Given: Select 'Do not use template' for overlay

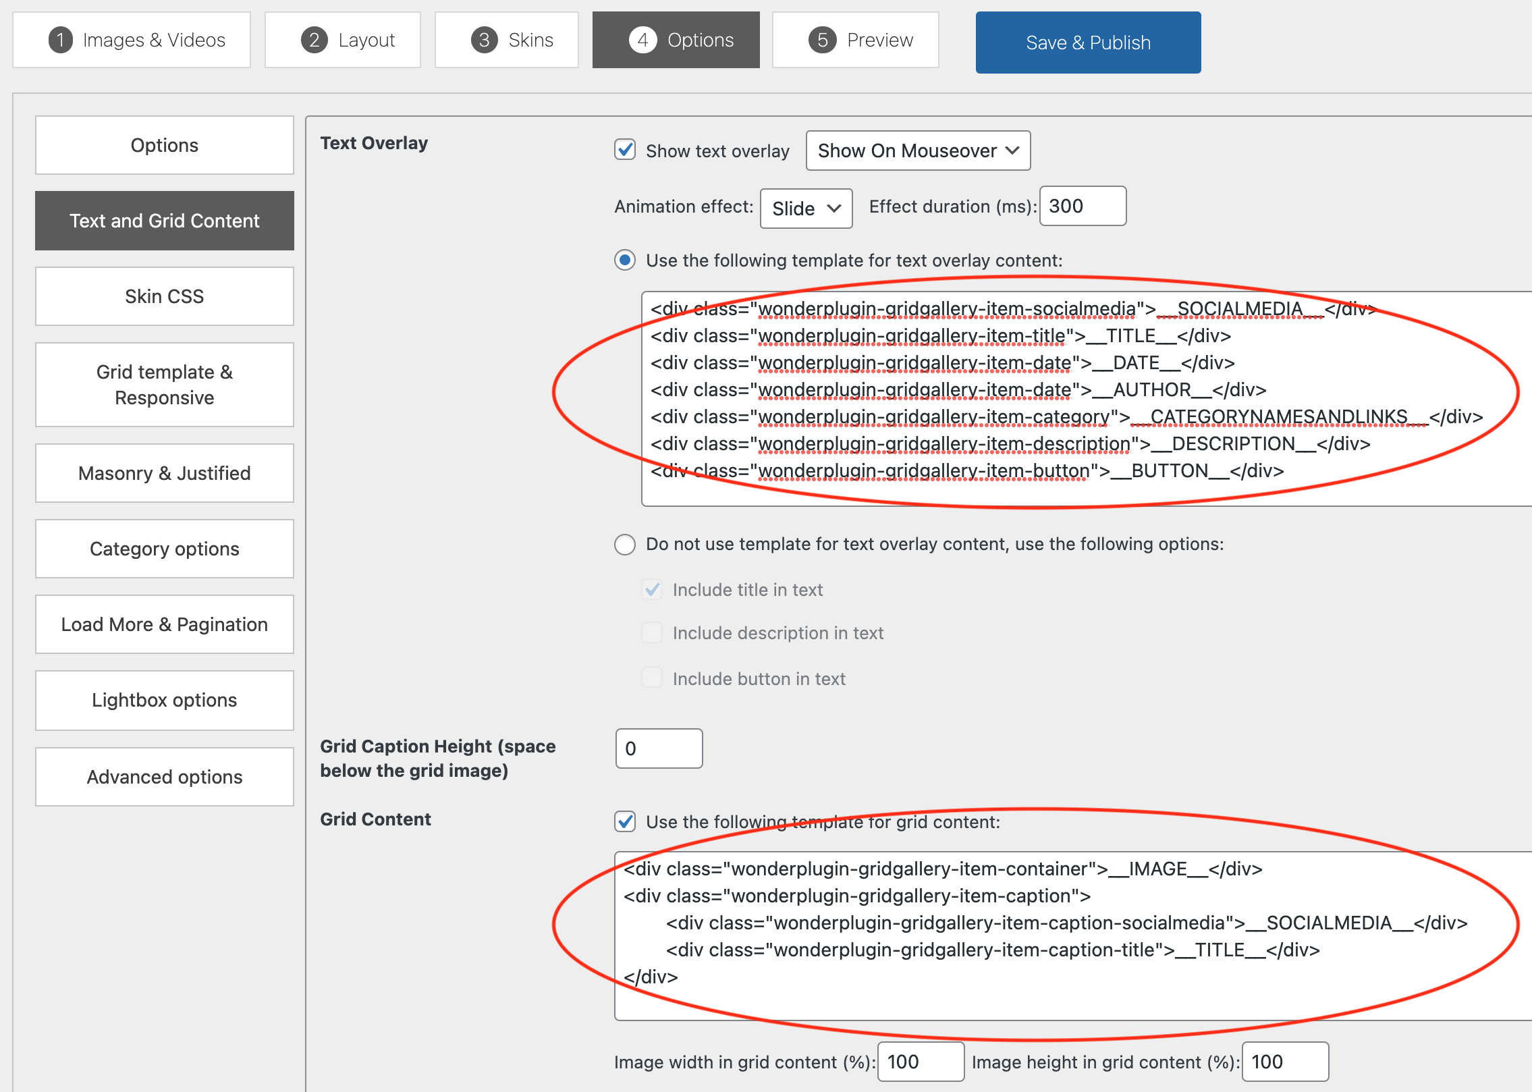Looking at the screenshot, I should pyautogui.click(x=624, y=544).
